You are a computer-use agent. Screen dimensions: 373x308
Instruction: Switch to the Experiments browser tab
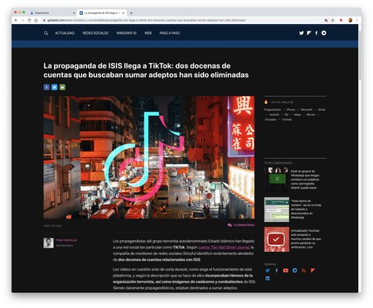[x=52, y=12]
